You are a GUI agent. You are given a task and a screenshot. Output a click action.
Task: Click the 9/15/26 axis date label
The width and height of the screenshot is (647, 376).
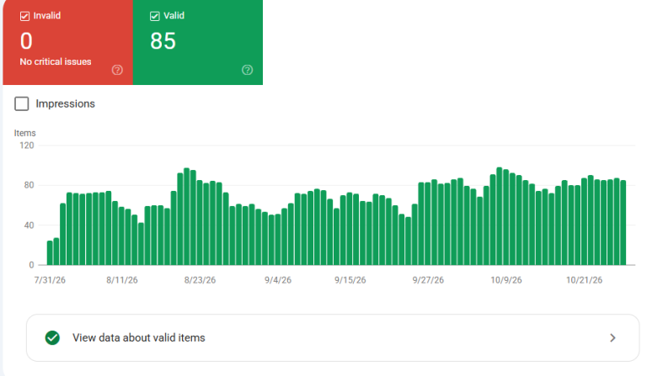350,280
